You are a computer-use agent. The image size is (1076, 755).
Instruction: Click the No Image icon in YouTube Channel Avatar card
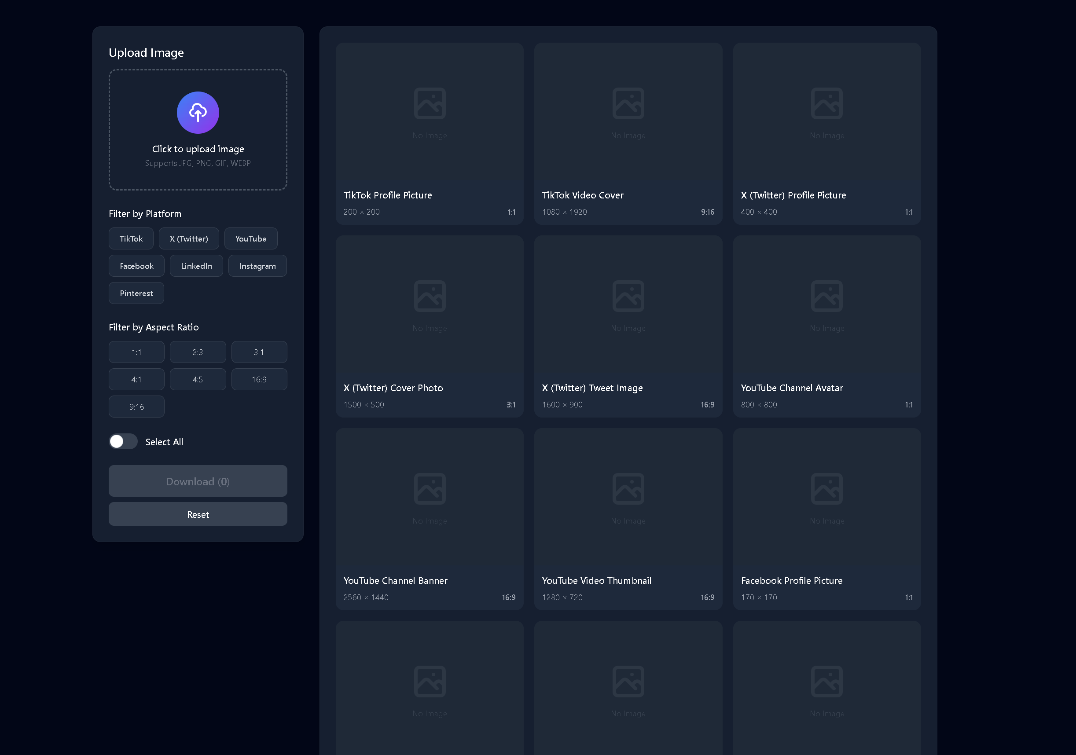point(826,296)
